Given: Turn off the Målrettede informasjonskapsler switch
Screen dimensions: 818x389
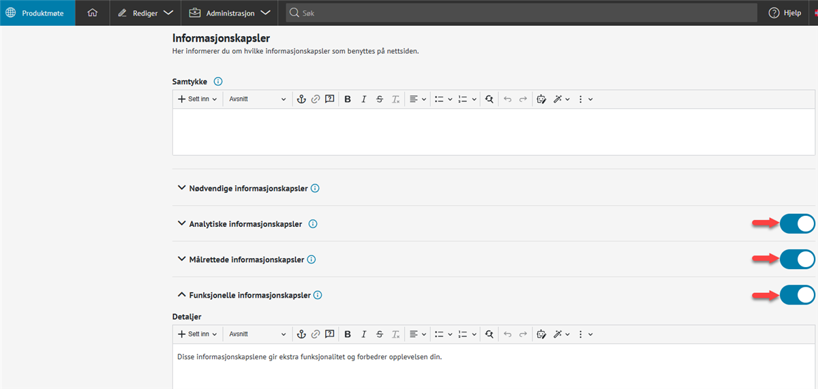Looking at the screenshot, I should 797,260.
